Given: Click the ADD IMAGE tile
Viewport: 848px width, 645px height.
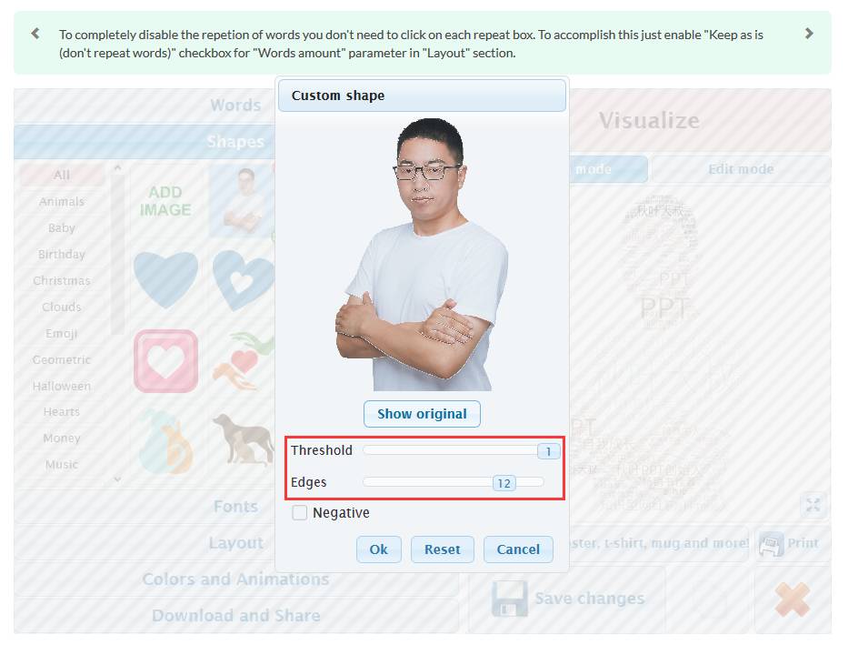Looking at the screenshot, I should (x=165, y=201).
